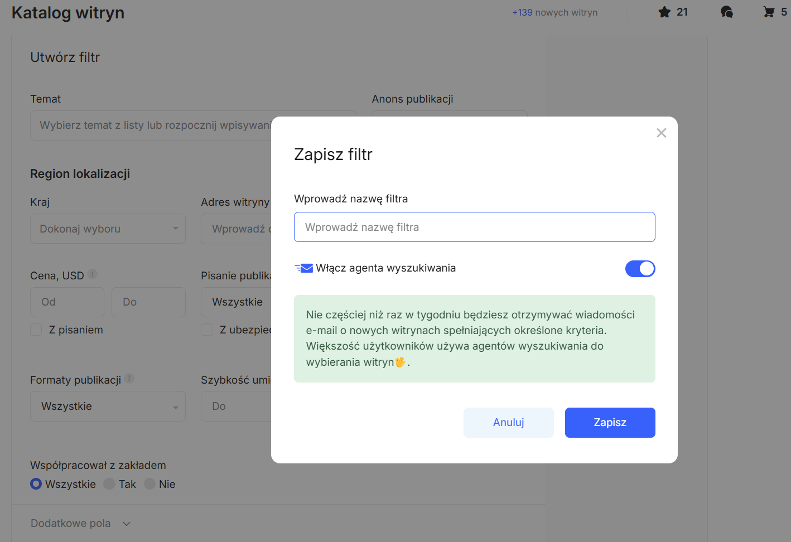Image resolution: width=791 pixels, height=542 pixels.
Task: Open the Formaty publikacji dropdown
Action: (108, 406)
